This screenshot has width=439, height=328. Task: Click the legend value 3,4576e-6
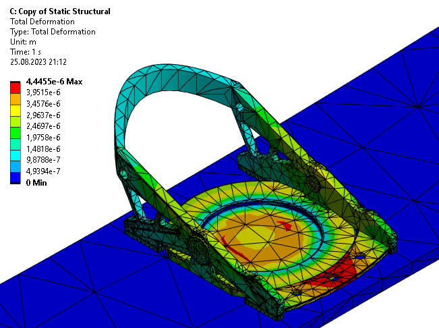(43, 104)
